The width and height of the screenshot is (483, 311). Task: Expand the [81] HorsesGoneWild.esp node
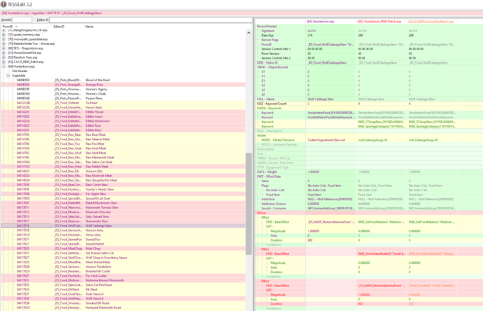click(x=4, y=53)
